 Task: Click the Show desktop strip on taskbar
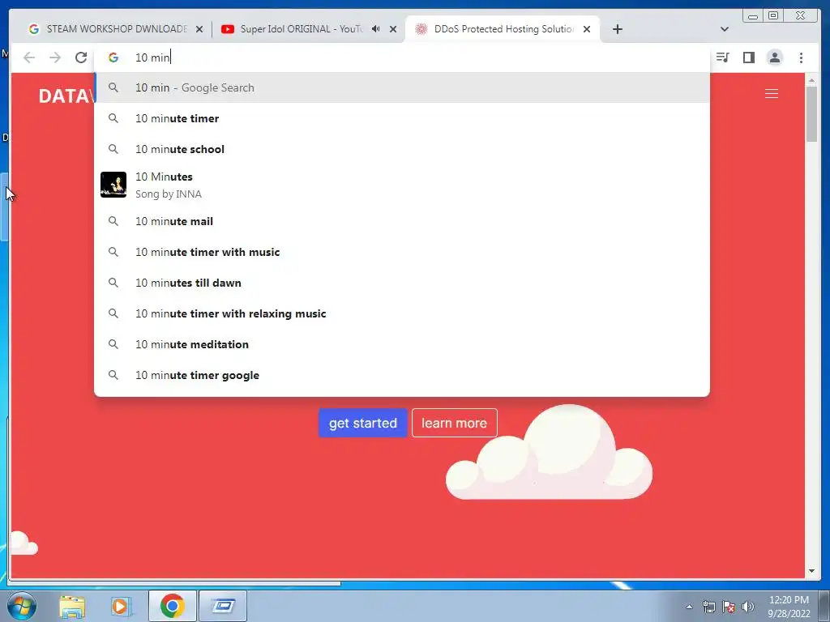click(824, 606)
